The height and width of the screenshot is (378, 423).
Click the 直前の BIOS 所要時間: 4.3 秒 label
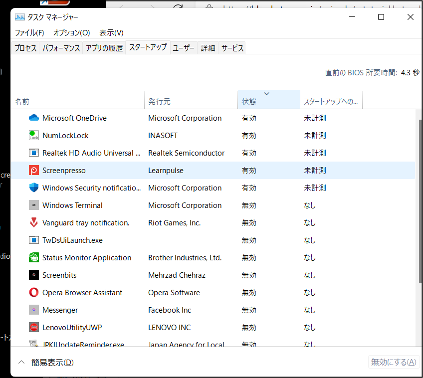point(372,72)
